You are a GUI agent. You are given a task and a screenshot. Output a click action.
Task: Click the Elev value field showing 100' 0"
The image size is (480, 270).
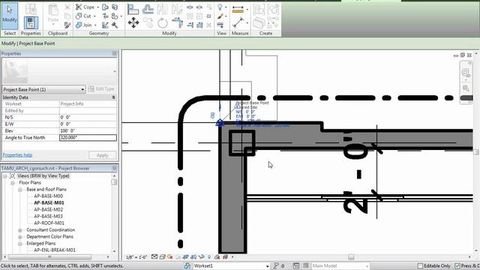coord(88,131)
